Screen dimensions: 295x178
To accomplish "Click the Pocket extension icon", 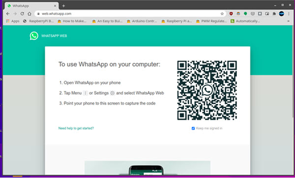I will [253, 14].
